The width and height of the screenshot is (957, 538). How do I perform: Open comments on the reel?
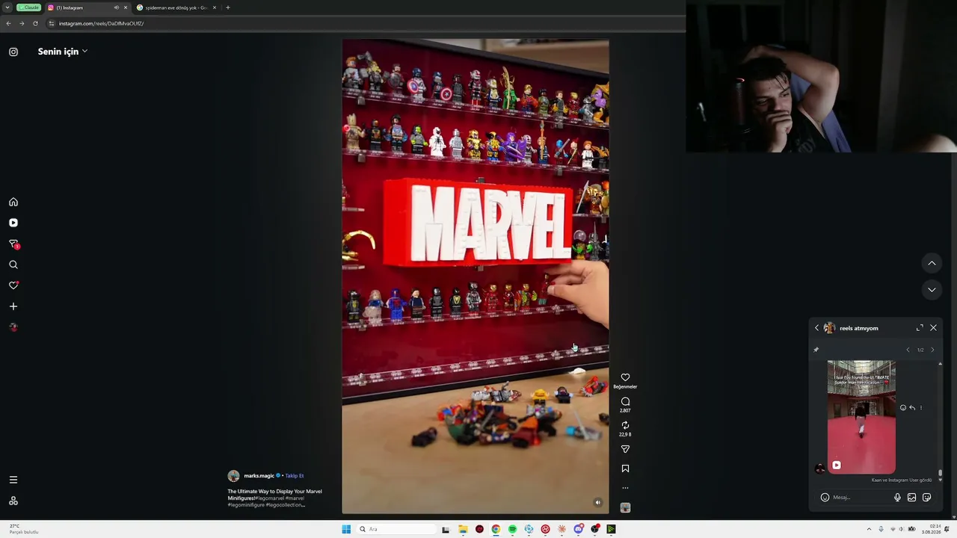[625, 401]
